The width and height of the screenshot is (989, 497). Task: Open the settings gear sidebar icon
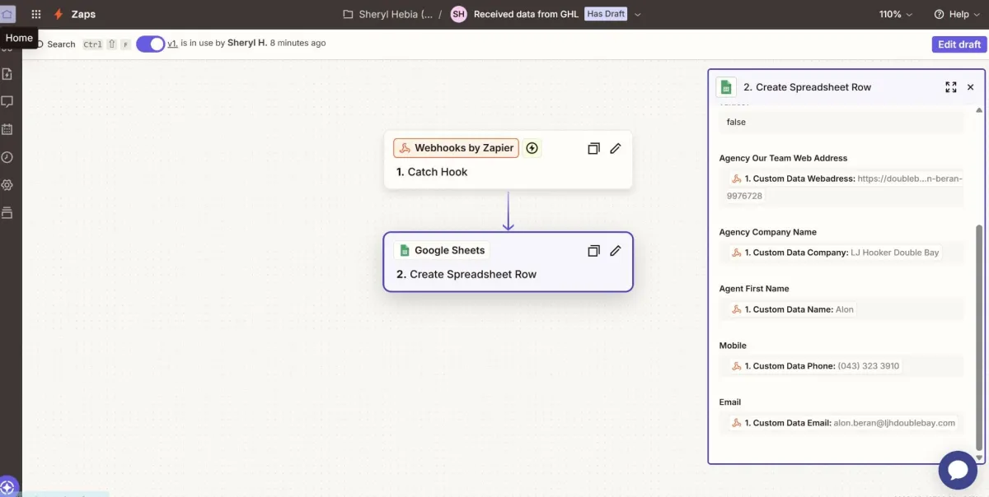7,185
